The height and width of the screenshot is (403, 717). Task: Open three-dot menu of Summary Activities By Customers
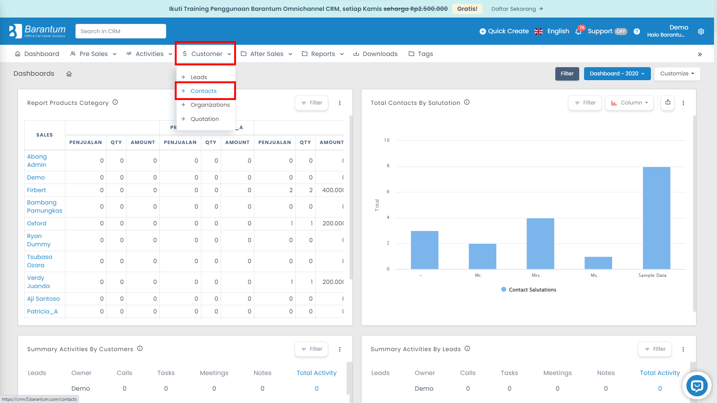point(340,349)
